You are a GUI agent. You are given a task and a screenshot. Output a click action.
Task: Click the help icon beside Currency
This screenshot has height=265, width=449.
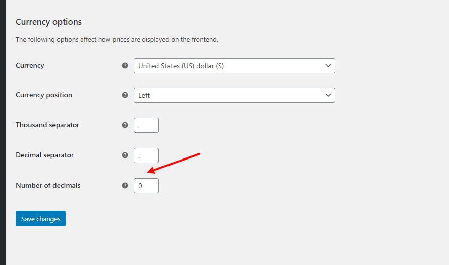point(125,66)
